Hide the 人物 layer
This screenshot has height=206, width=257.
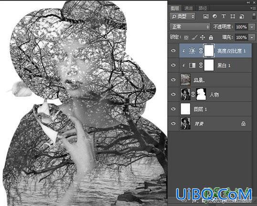[x=173, y=94]
